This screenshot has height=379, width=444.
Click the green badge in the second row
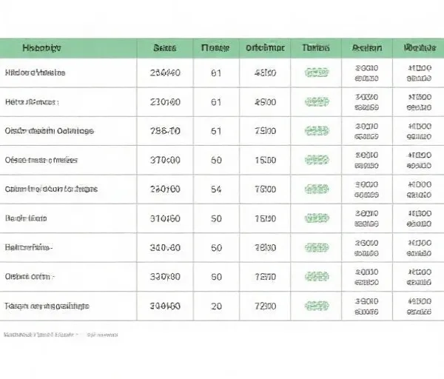click(x=316, y=102)
